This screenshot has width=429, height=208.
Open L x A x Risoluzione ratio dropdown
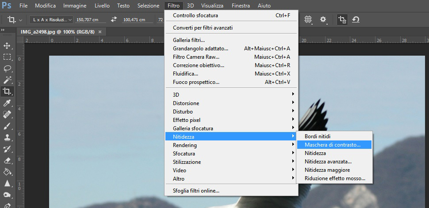pyautogui.click(x=51, y=20)
